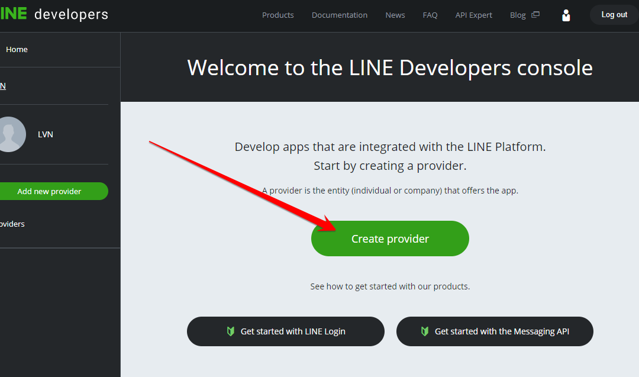This screenshot has height=377, width=639.
Task: Open the API Expert page
Action: click(x=473, y=15)
